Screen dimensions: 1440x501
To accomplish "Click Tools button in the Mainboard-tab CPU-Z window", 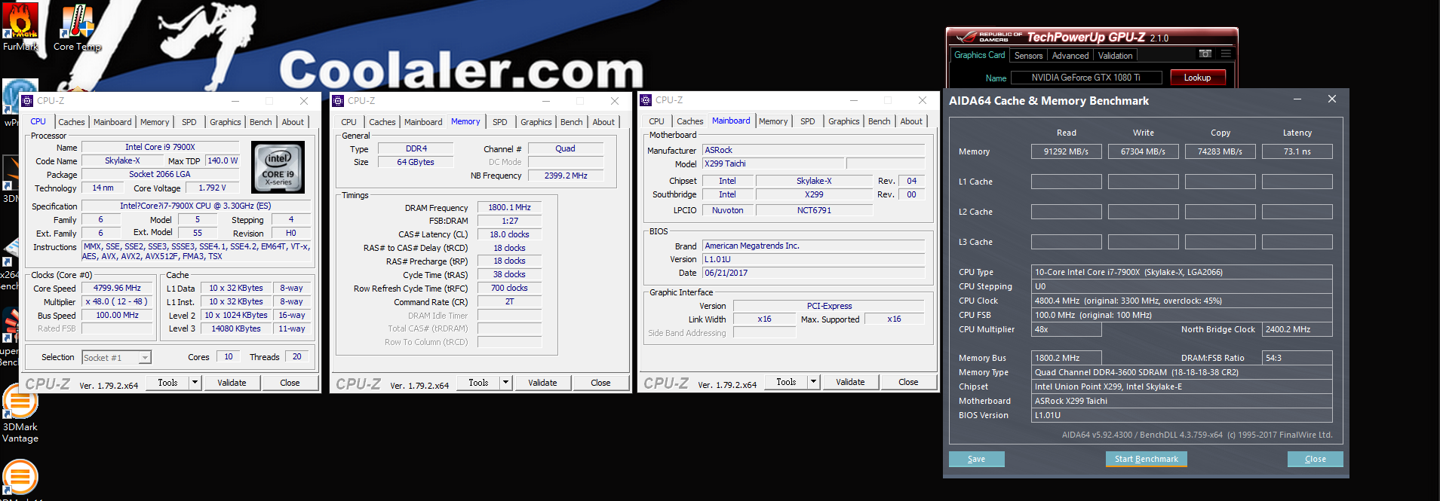I will (x=786, y=382).
